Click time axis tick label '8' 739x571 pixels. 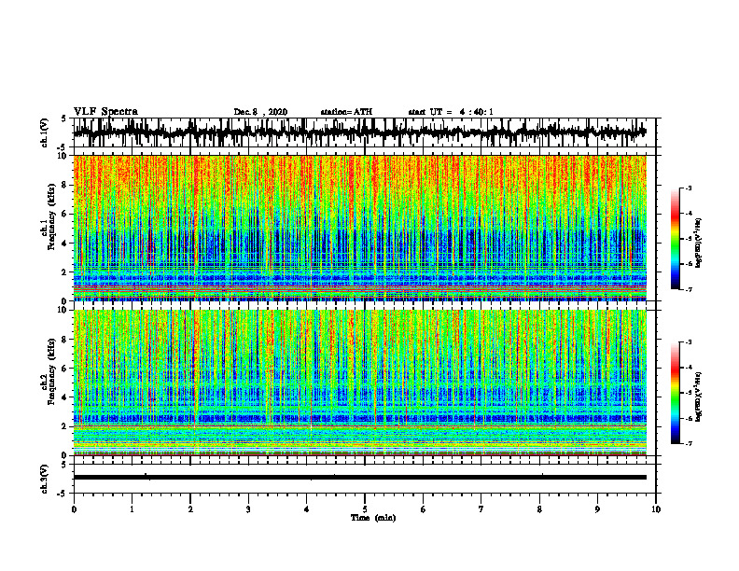[x=539, y=509]
